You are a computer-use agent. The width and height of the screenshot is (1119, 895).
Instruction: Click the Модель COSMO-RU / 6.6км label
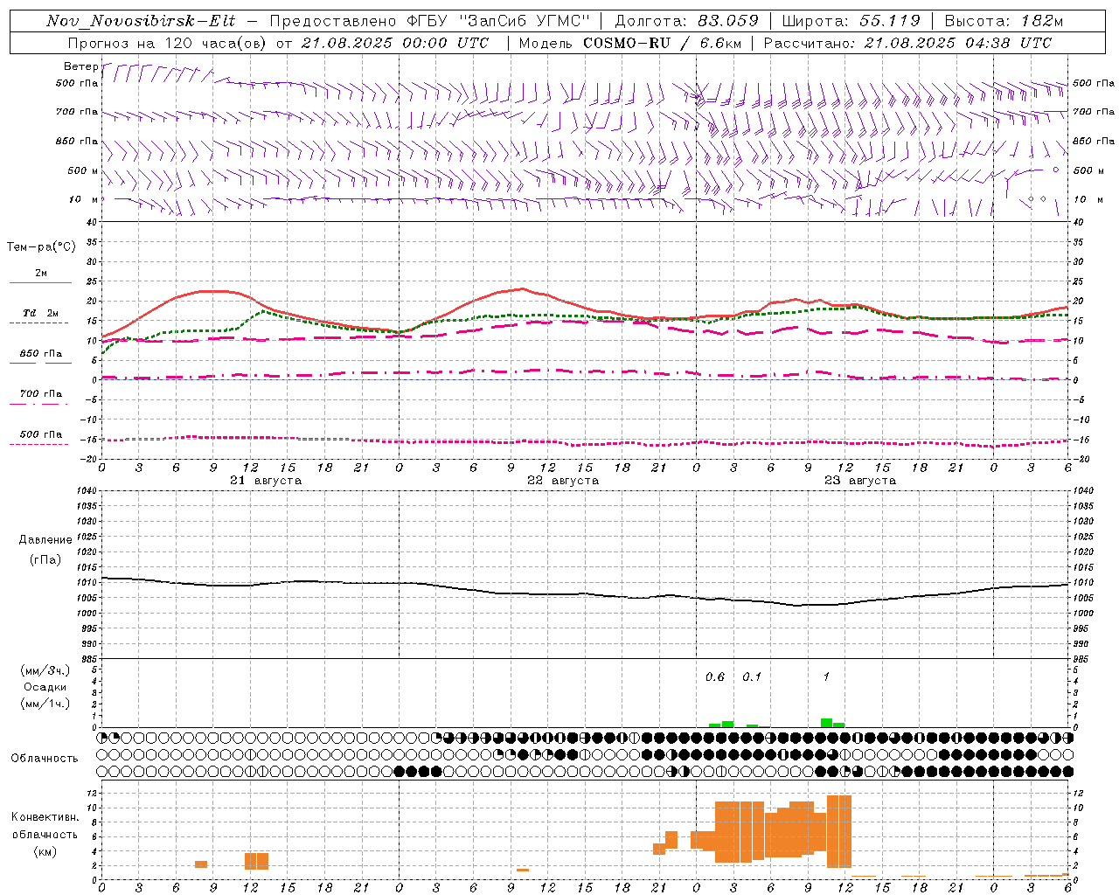[x=630, y=43]
